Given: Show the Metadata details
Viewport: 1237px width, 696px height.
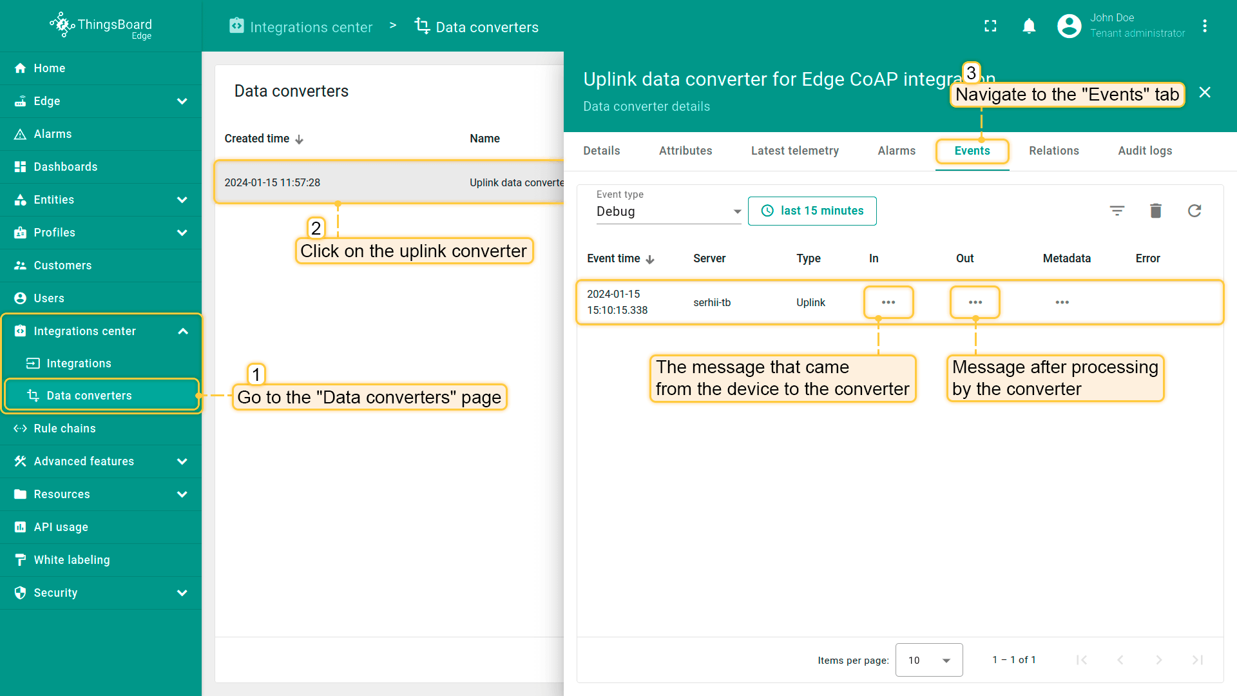Looking at the screenshot, I should [x=1062, y=302].
